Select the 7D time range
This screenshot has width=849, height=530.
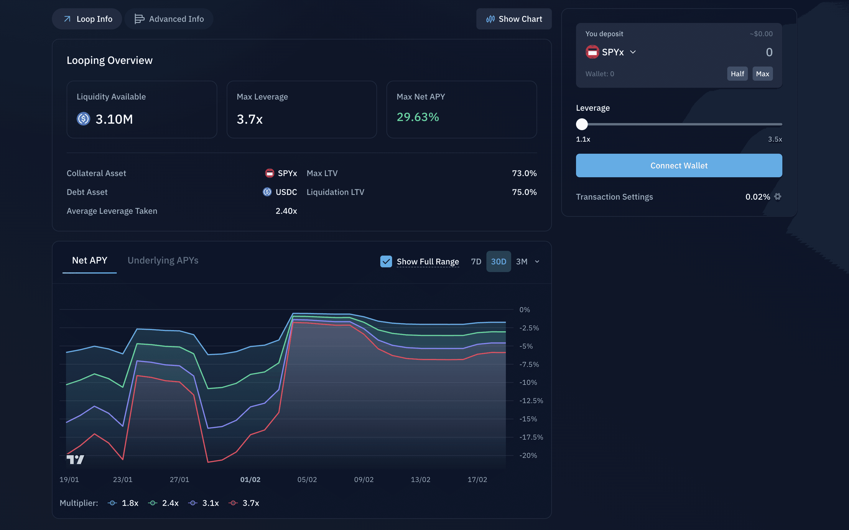(476, 261)
